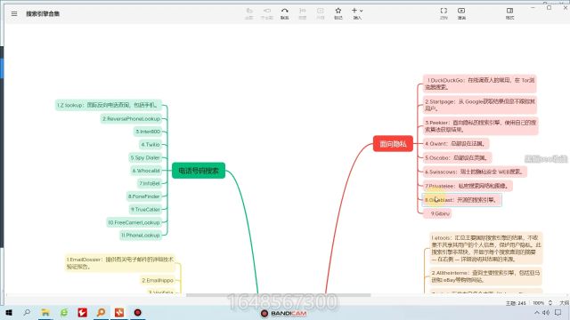Open the zoom level stepper arrows
Viewport: 570px width, 320px height.
point(550,302)
